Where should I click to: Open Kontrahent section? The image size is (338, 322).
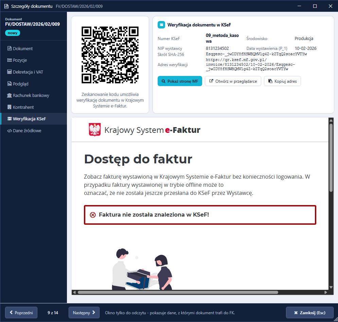pyautogui.click(x=34, y=107)
